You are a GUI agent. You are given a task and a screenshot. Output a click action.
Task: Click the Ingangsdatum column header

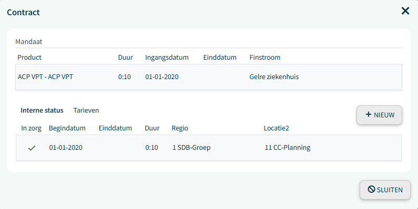coord(167,58)
